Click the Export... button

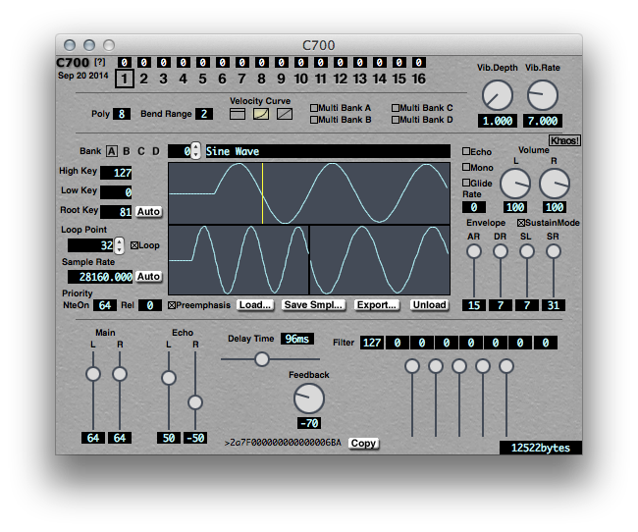click(377, 305)
